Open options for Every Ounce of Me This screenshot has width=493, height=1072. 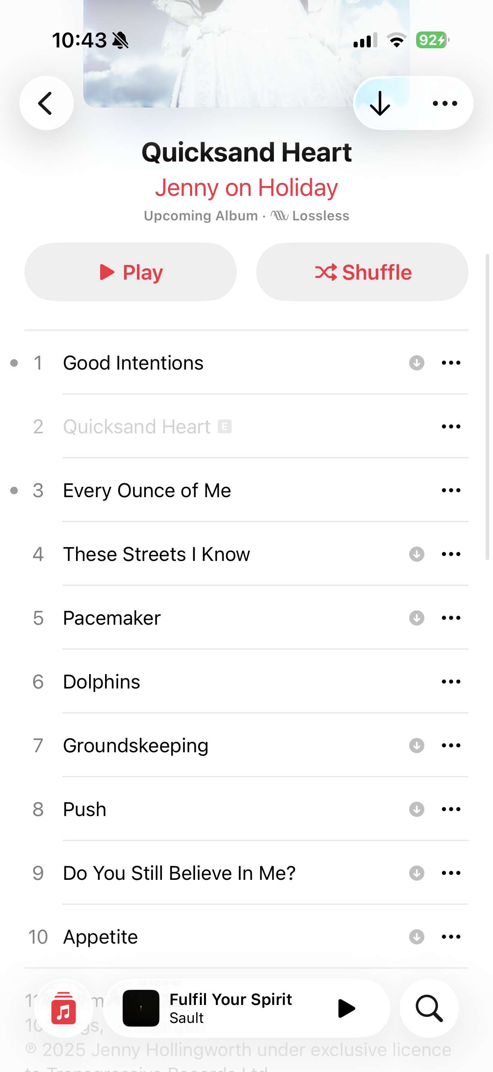pyautogui.click(x=451, y=490)
